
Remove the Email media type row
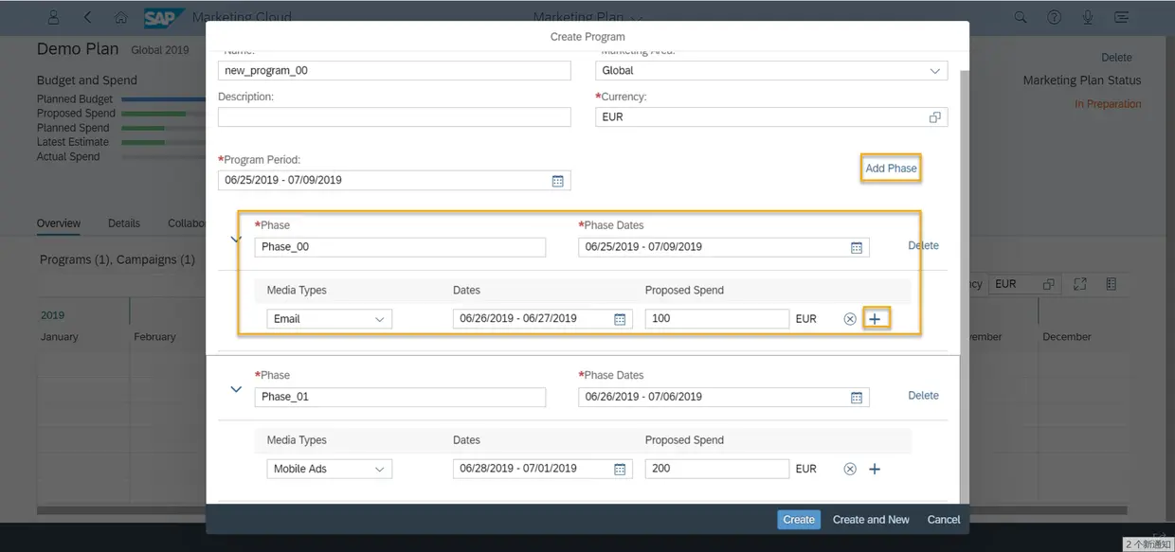coord(850,319)
